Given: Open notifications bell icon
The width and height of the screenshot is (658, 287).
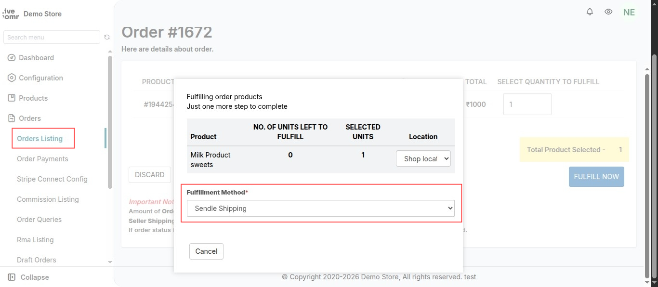Looking at the screenshot, I should (x=590, y=12).
